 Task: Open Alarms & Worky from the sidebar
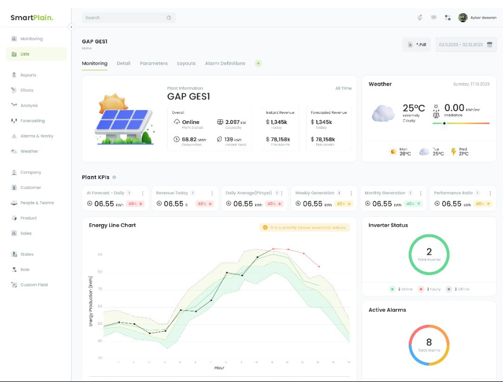pos(36,136)
